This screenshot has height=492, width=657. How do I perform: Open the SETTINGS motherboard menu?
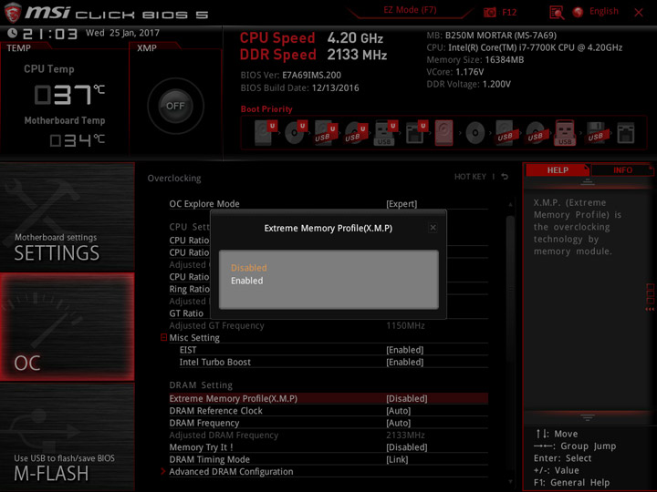tap(67, 217)
